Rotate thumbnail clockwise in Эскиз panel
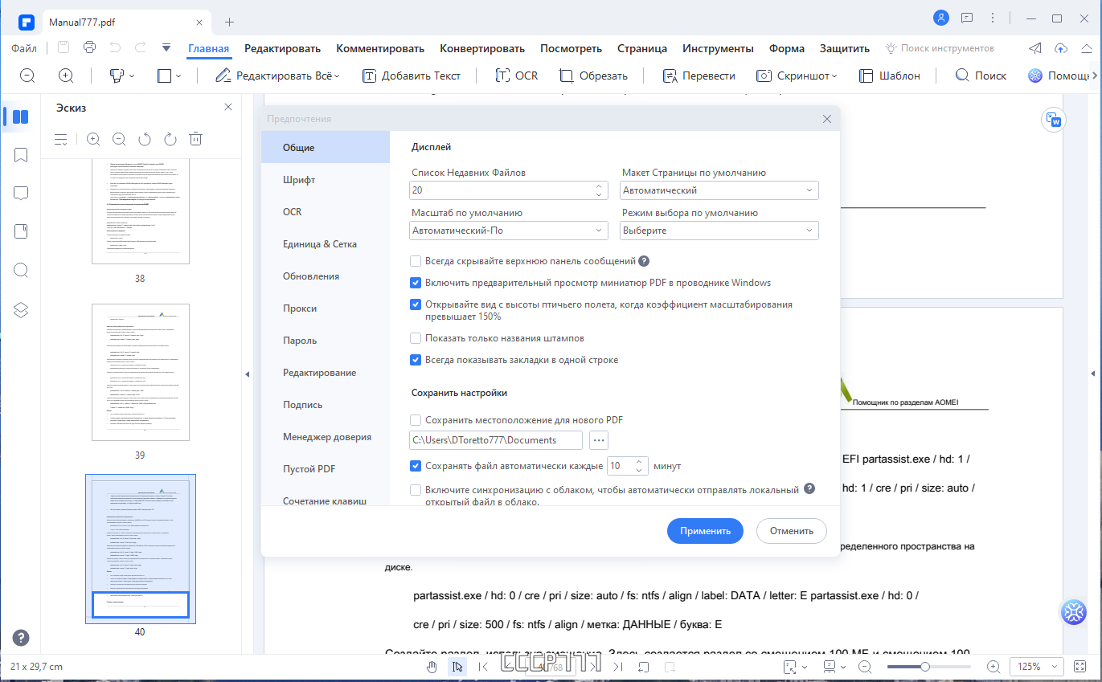 pyautogui.click(x=170, y=139)
